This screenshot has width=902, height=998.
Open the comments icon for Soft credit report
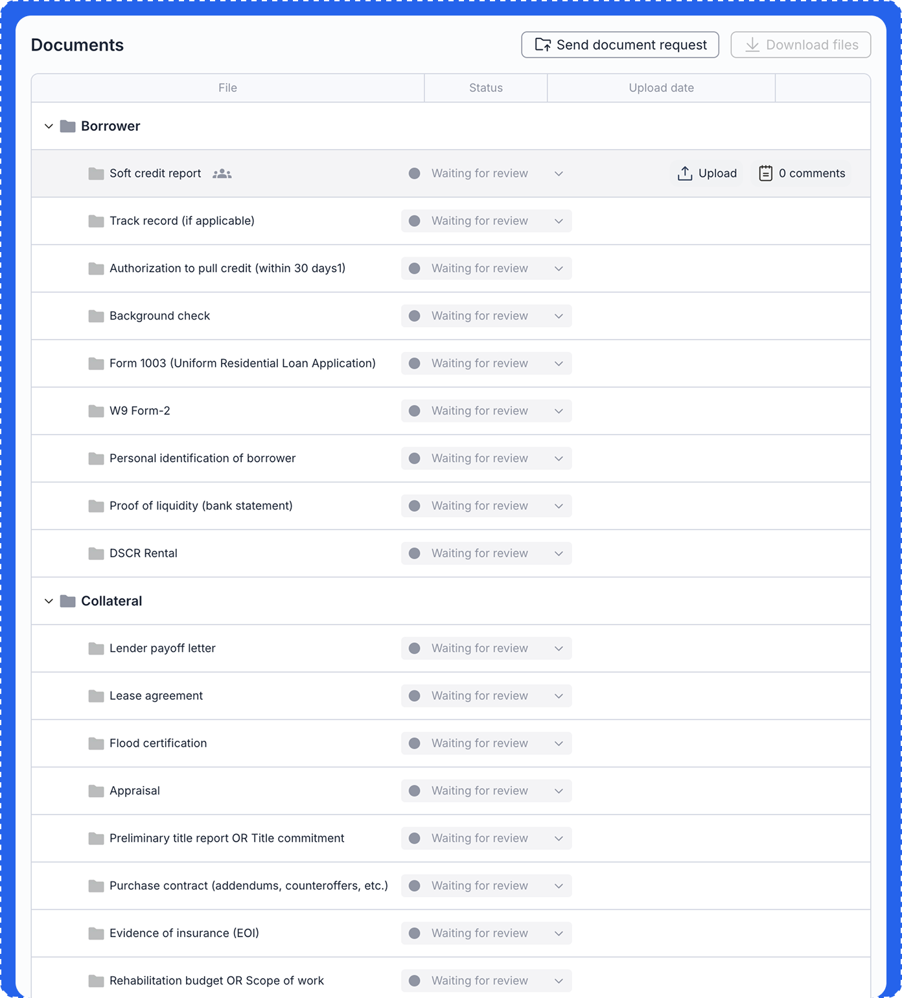[x=765, y=174]
